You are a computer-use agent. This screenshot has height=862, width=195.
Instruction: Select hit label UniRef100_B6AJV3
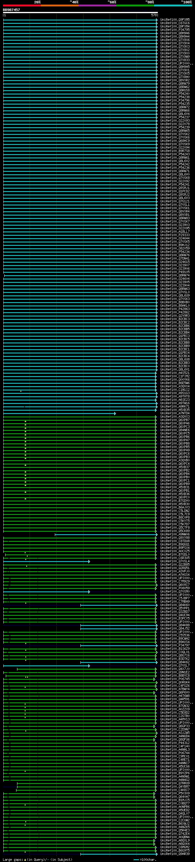point(175,508)
